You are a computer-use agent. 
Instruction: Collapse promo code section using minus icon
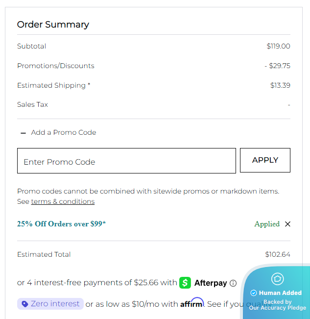click(x=23, y=133)
